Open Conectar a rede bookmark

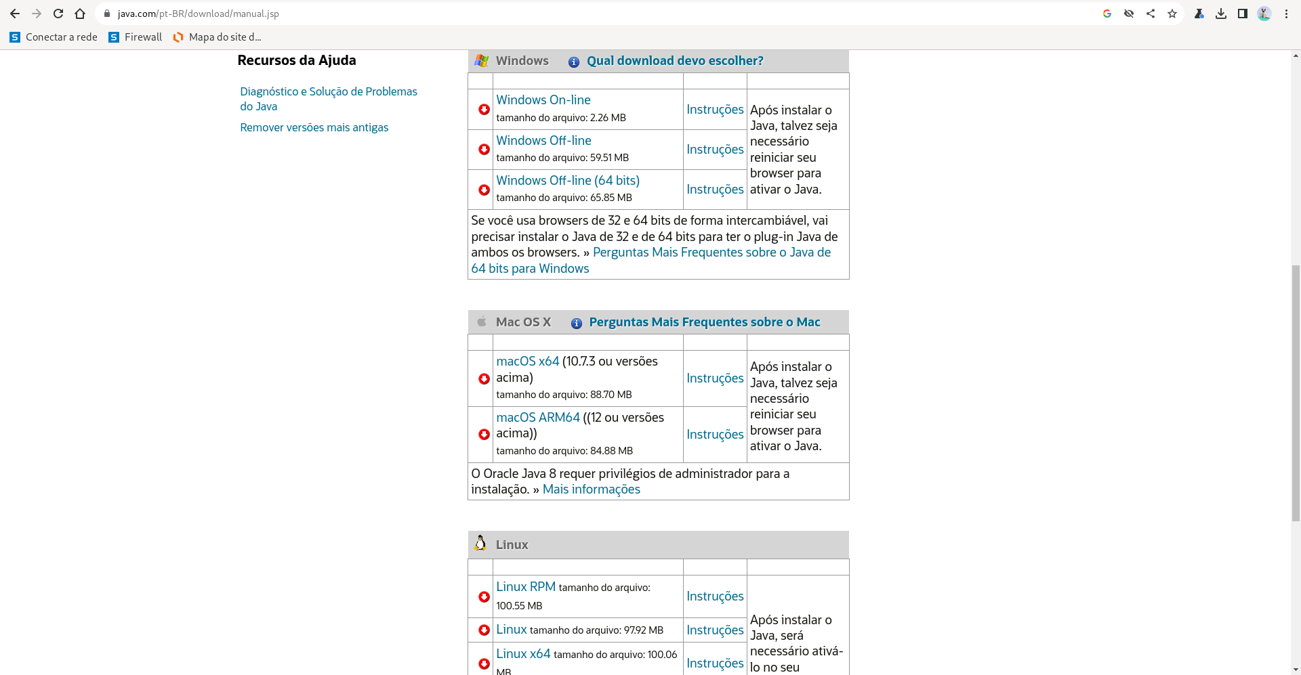(x=54, y=37)
